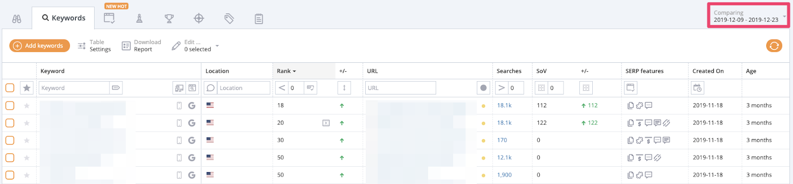Screen dimensions: 793x184
Task: Click the Add keywords button
Action: point(40,46)
